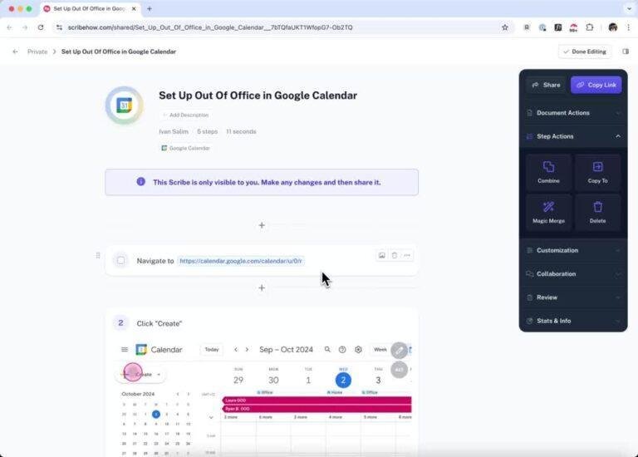Click the address bar URL
The height and width of the screenshot is (457, 638).
click(x=210, y=27)
